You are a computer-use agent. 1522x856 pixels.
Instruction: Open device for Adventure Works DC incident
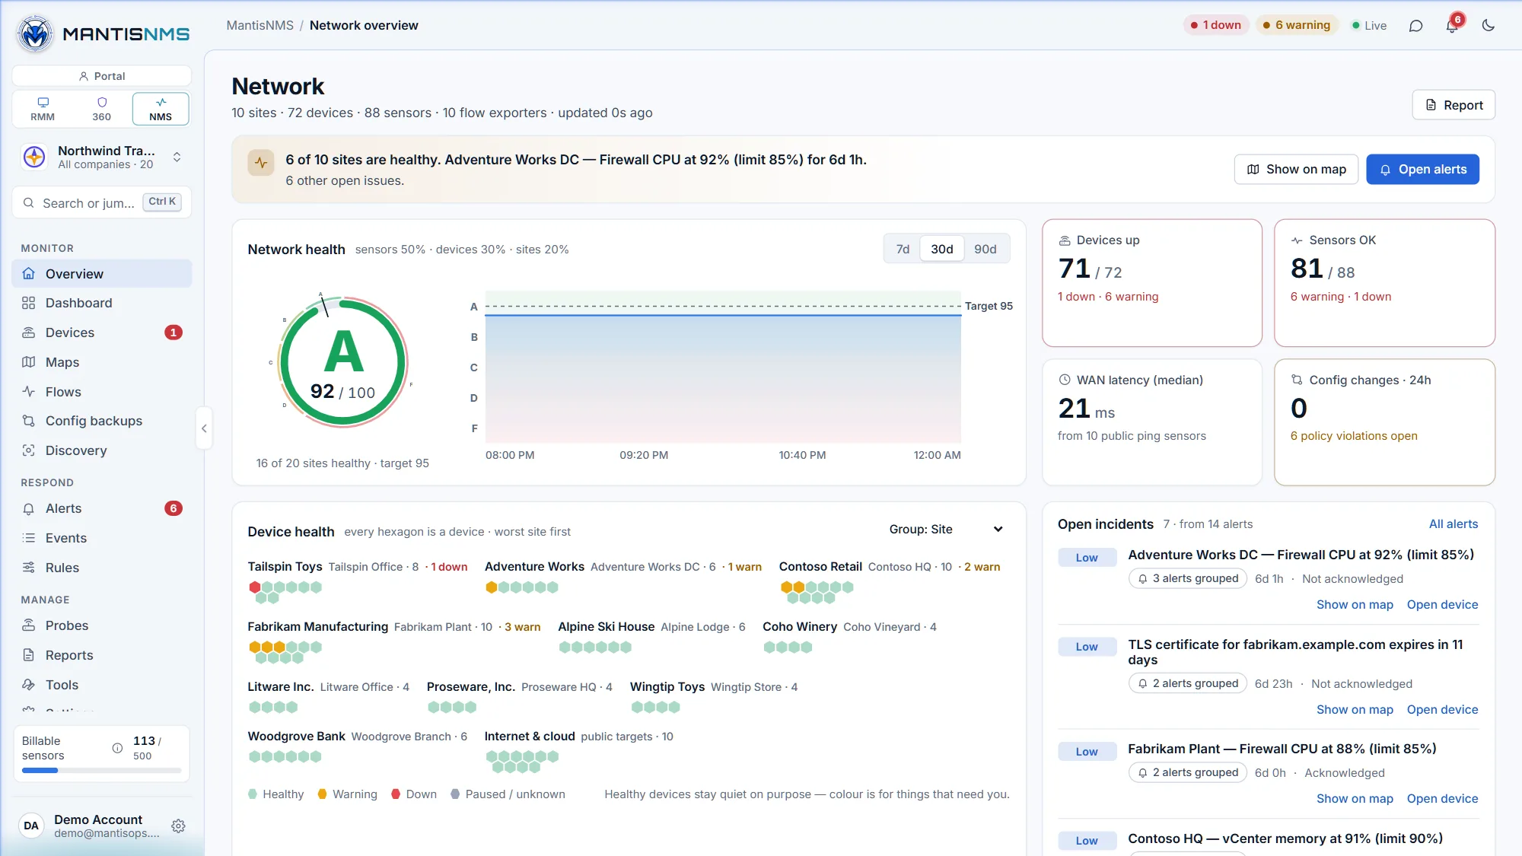(1442, 605)
